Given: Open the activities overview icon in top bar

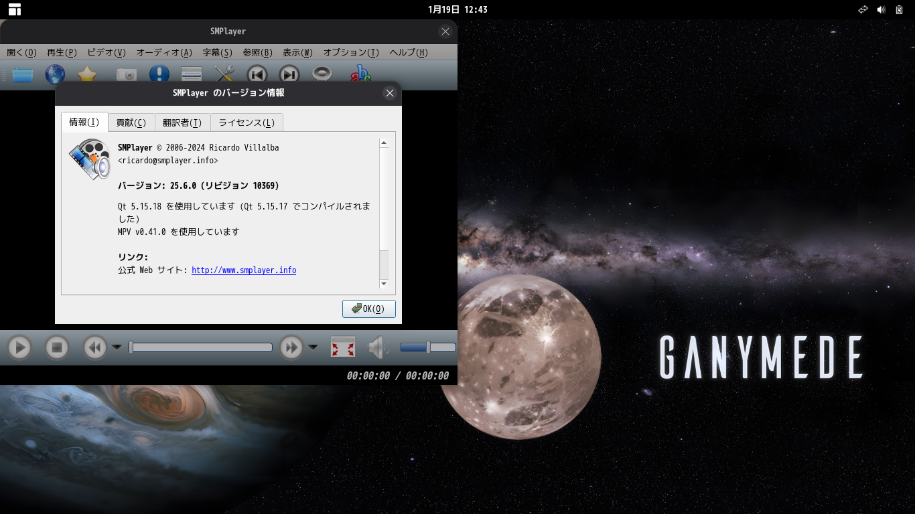Looking at the screenshot, I should click(15, 9).
